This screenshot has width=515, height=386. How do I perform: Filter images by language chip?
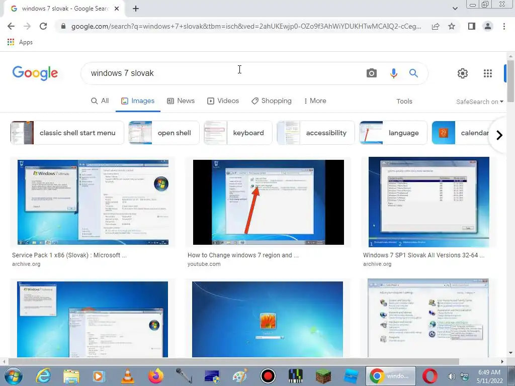tap(393, 133)
